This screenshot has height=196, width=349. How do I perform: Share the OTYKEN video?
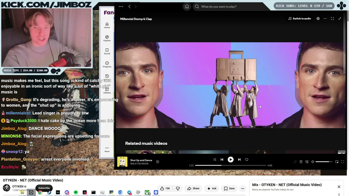click(193, 188)
